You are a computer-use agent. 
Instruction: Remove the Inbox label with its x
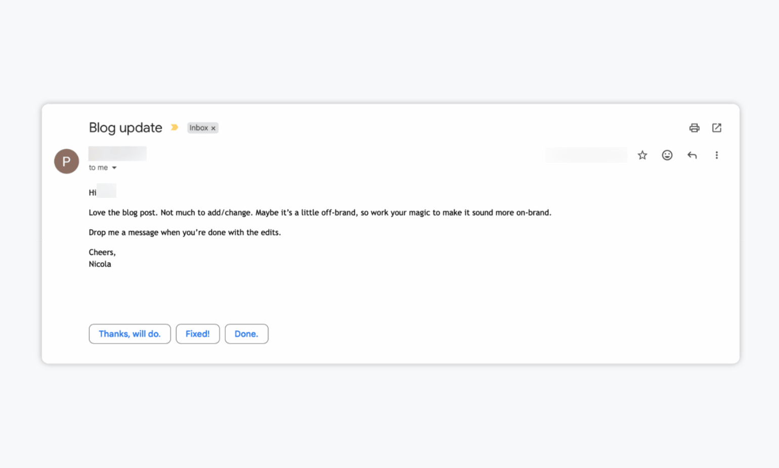[213, 129]
